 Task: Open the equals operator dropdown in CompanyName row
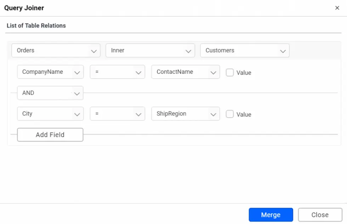[117, 72]
